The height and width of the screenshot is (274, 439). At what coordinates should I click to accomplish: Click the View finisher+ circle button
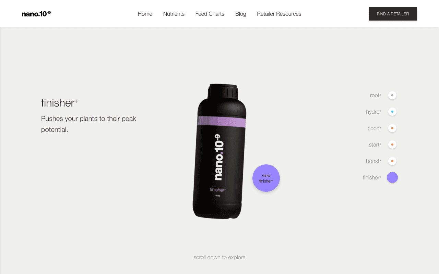(266, 178)
